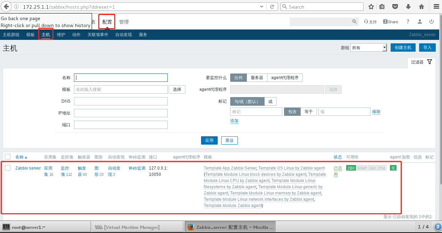Open Template App Zabbix Server link
The width and height of the screenshot is (442, 233).
pos(230,168)
